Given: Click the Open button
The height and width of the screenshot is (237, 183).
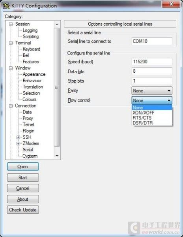Looking at the screenshot, I should [23, 167].
